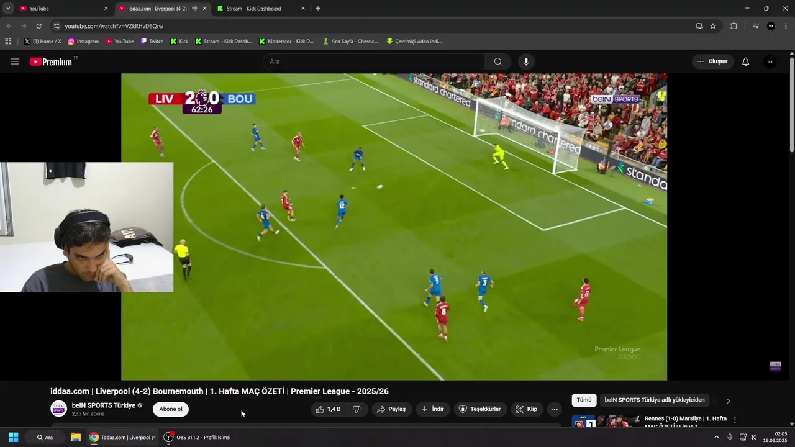Image resolution: width=795 pixels, height=447 pixels.
Task: Open the Instagram bookmark
Action: (x=83, y=42)
